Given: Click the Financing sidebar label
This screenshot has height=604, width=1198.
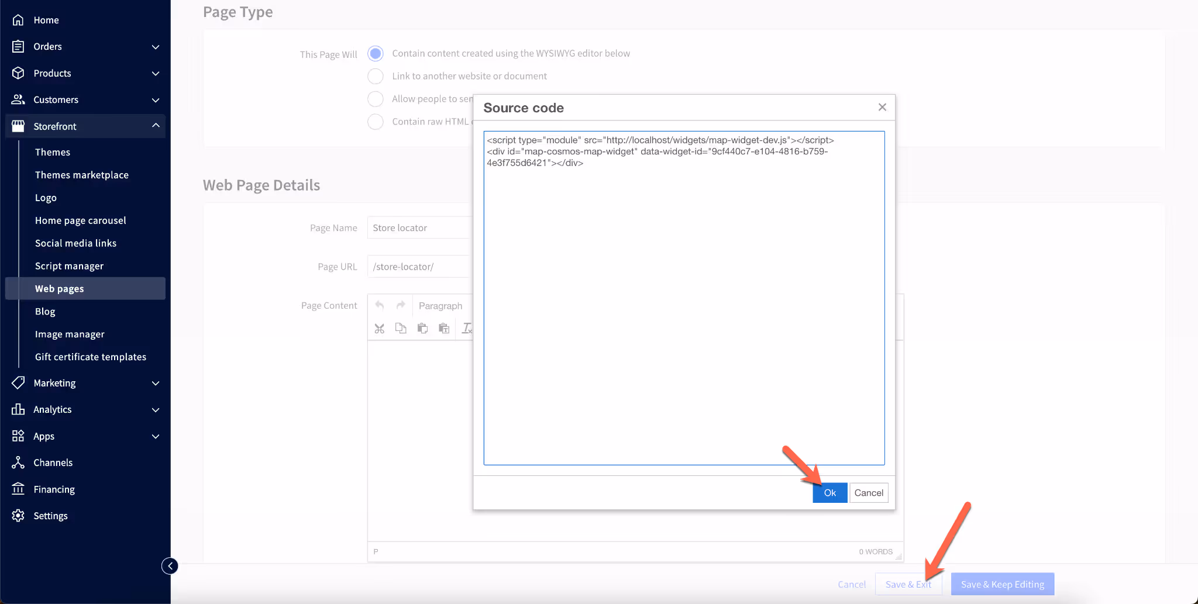Looking at the screenshot, I should pos(54,489).
